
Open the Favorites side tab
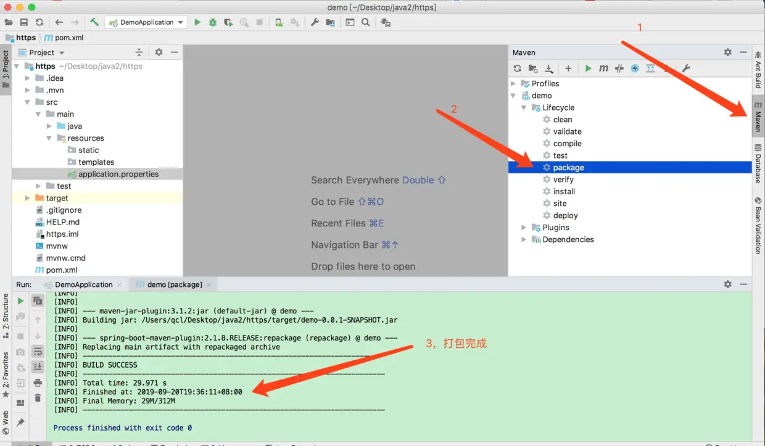[x=6, y=374]
